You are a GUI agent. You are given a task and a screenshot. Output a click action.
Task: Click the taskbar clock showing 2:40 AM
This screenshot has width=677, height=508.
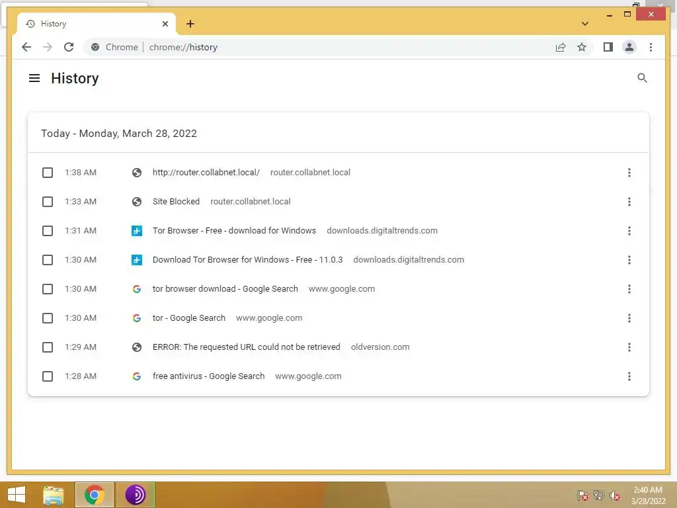[648, 495]
